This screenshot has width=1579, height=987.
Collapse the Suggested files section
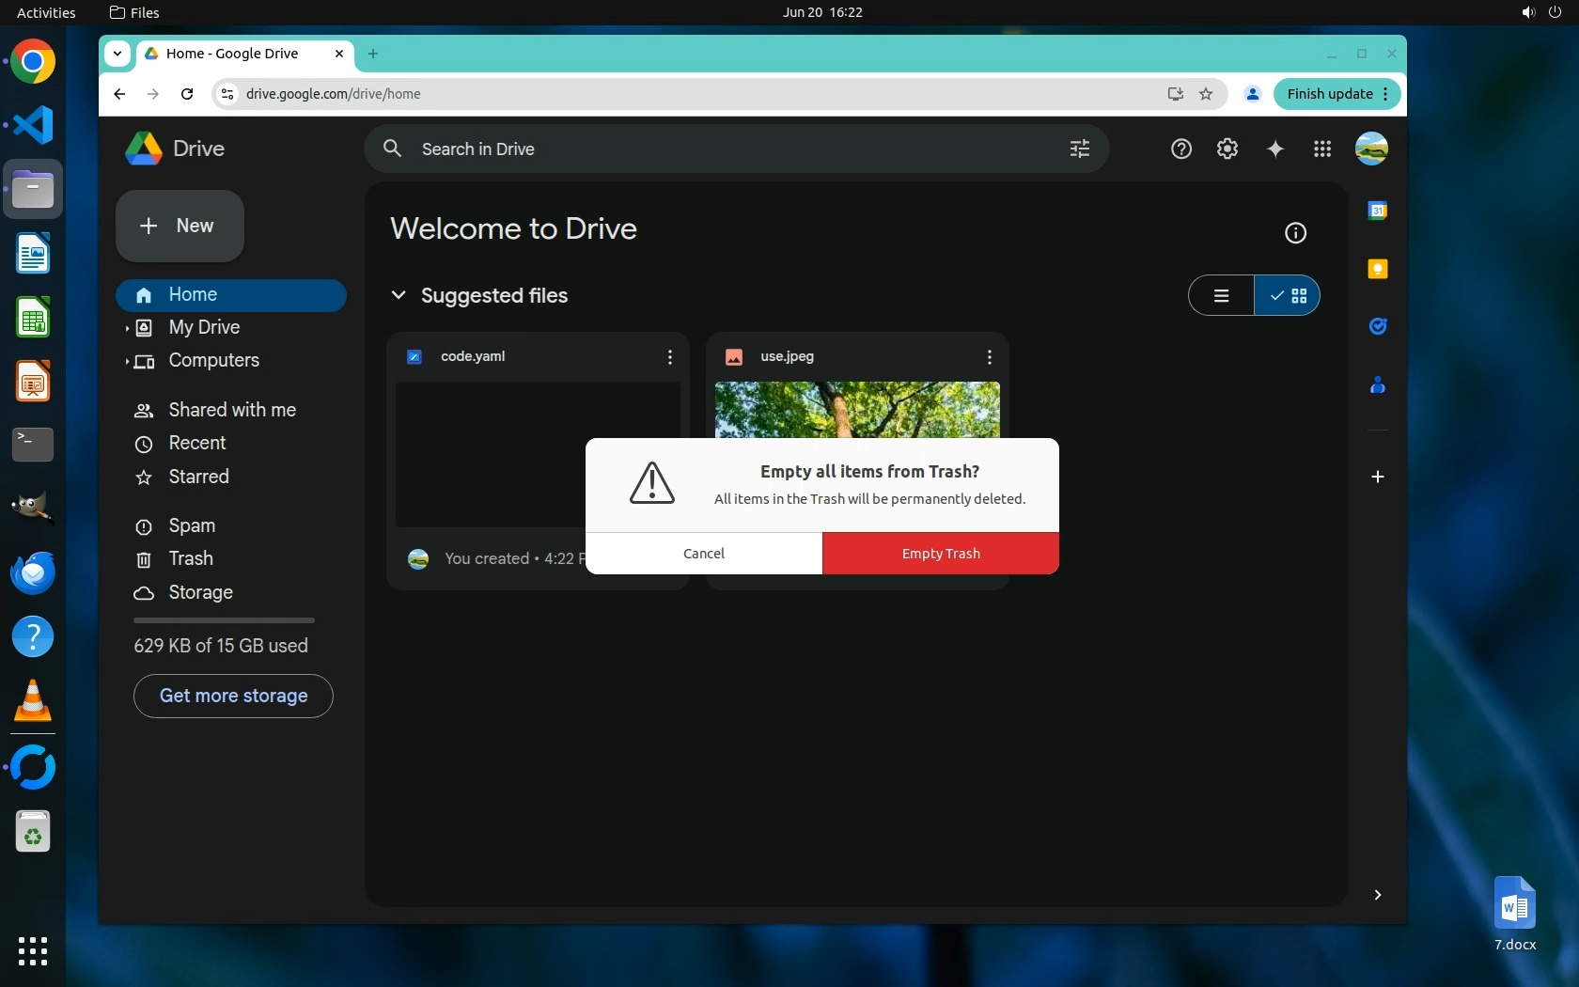[x=399, y=295]
